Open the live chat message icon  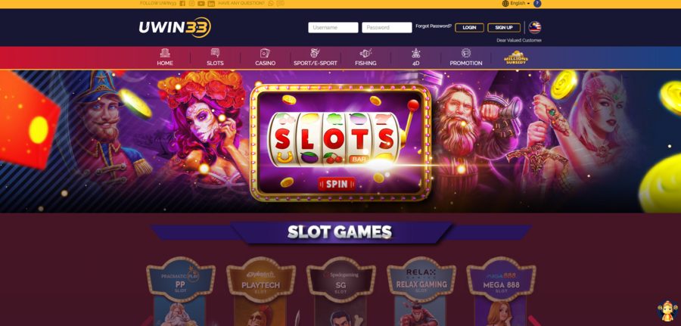click(x=280, y=3)
